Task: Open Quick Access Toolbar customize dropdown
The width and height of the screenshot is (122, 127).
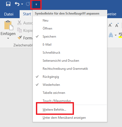Action: pos(36,4)
